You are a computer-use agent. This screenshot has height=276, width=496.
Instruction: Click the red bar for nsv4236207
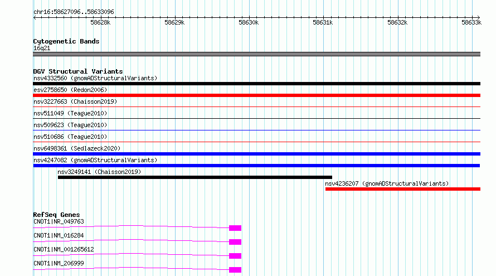point(403,189)
